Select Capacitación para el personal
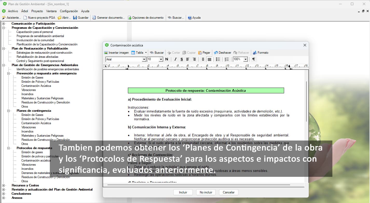This screenshot has height=203, width=370. click(x=35, y=32)
